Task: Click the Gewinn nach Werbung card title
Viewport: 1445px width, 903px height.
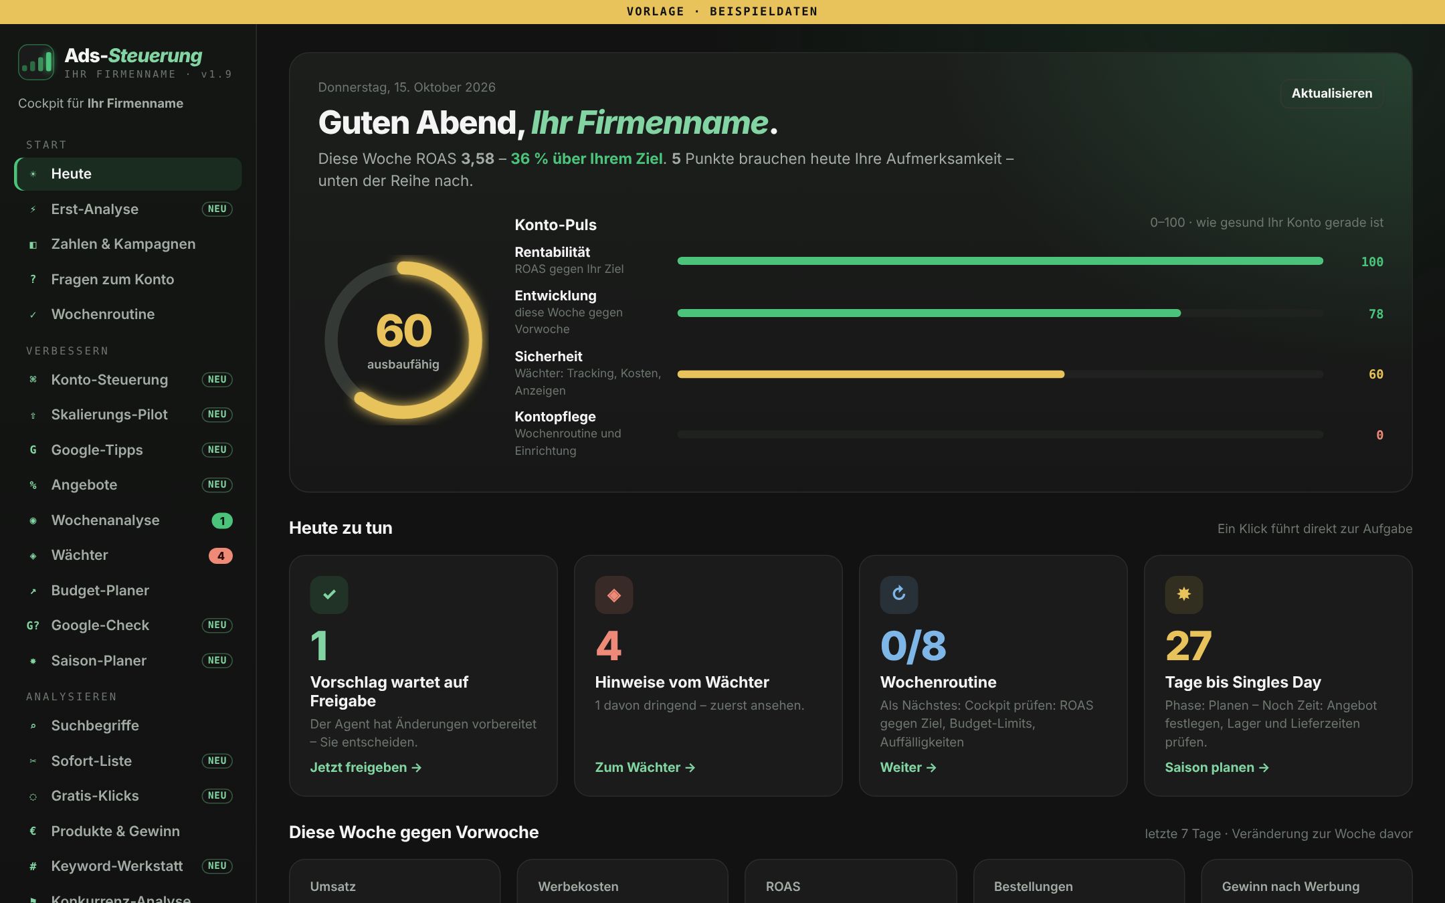Action: 1290,886
